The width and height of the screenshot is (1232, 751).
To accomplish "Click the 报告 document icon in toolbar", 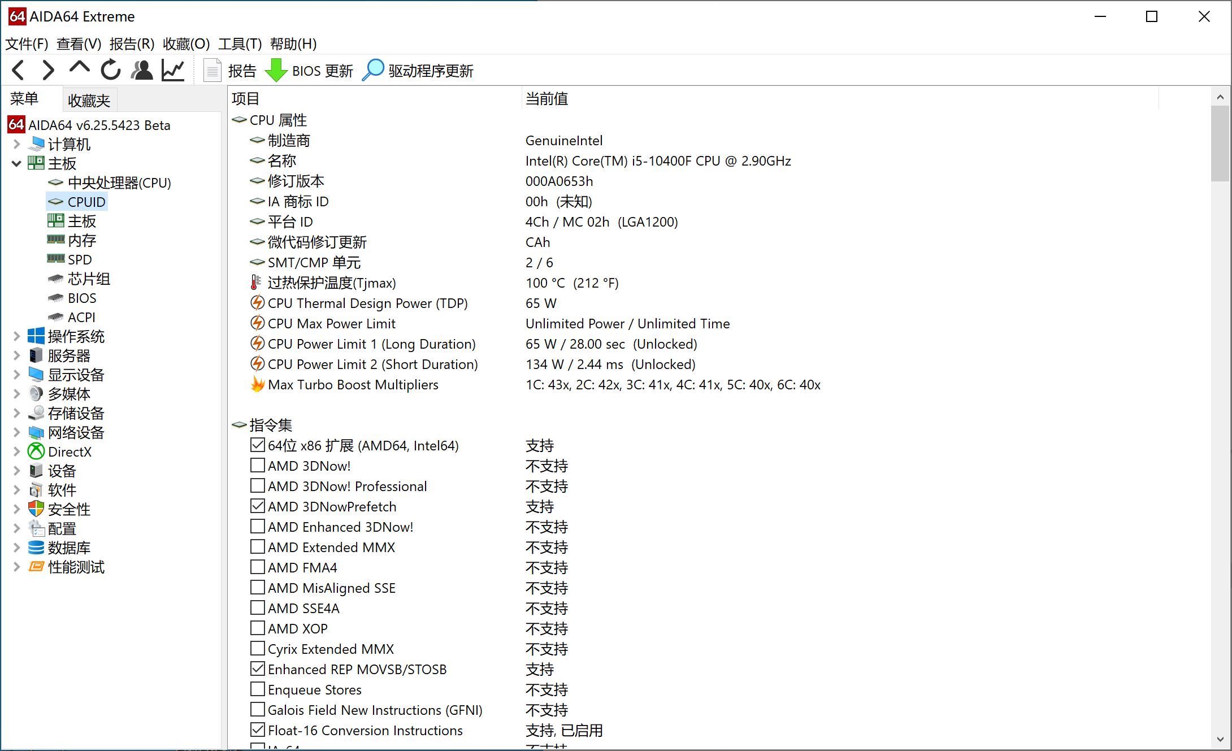I will pos(212,70).
